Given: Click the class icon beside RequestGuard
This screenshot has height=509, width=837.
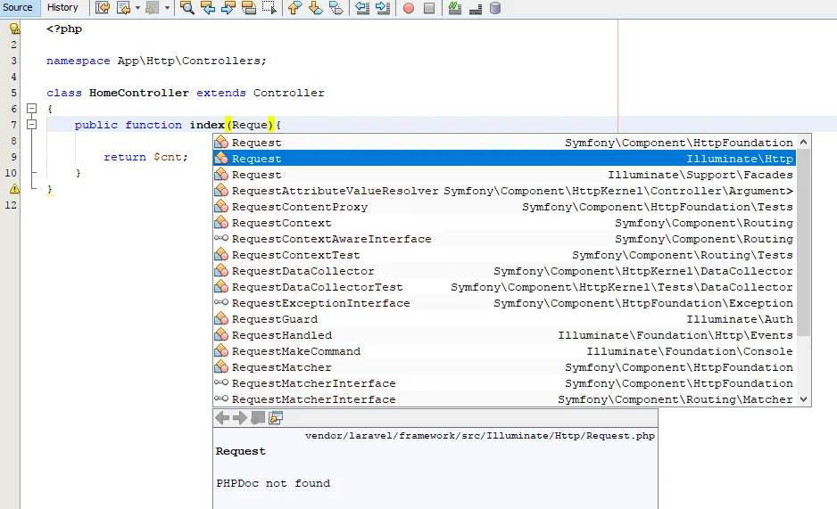Looking at the screenshot, I should [x=221, y=318].
